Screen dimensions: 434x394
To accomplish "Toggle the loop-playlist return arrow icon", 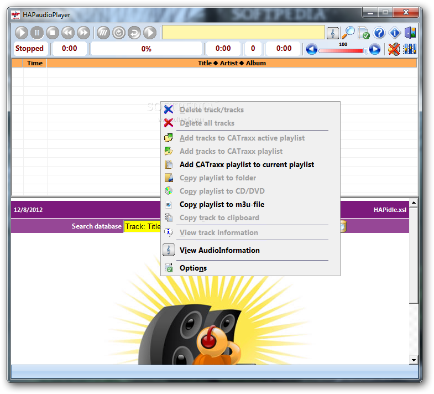I will pos(134,33).
